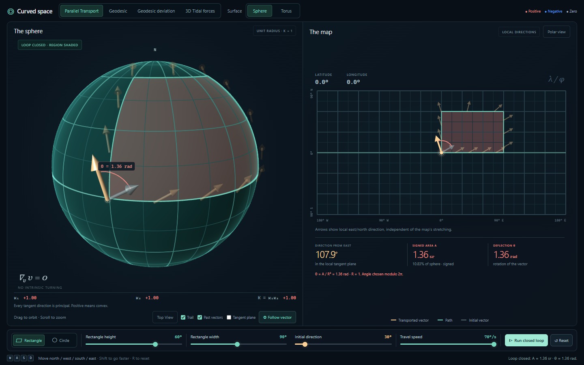Click the S key hint icon
This screenshot has height=365, width=584.
click(24, 358)
